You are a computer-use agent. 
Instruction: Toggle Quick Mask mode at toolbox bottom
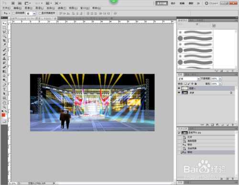point(4,121)
